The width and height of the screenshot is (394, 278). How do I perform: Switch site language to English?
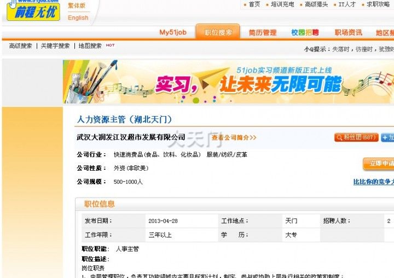click(x=78, y=18)
